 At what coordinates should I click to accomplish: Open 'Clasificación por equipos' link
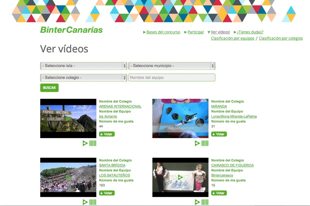click(232, 38)
